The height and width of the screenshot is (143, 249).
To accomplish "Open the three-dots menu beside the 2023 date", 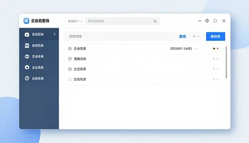I will click(x=196, y=49).
